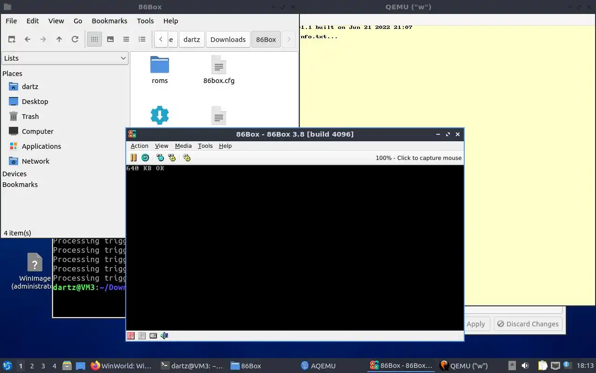The height and width of the screenshot is (373, 596).
Task: Open the application launcher menu in taskbar
Action: (x=7, y=366)
